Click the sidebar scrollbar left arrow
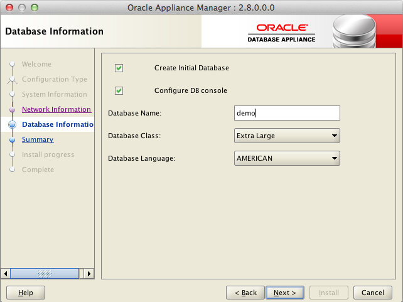Screen dimensions: 403x302 6,274
